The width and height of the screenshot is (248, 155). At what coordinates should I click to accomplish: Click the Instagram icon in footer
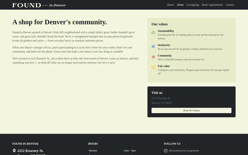[x=166, y=151]
